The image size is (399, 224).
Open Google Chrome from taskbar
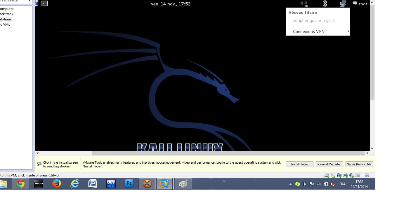[x=20, y=184]
